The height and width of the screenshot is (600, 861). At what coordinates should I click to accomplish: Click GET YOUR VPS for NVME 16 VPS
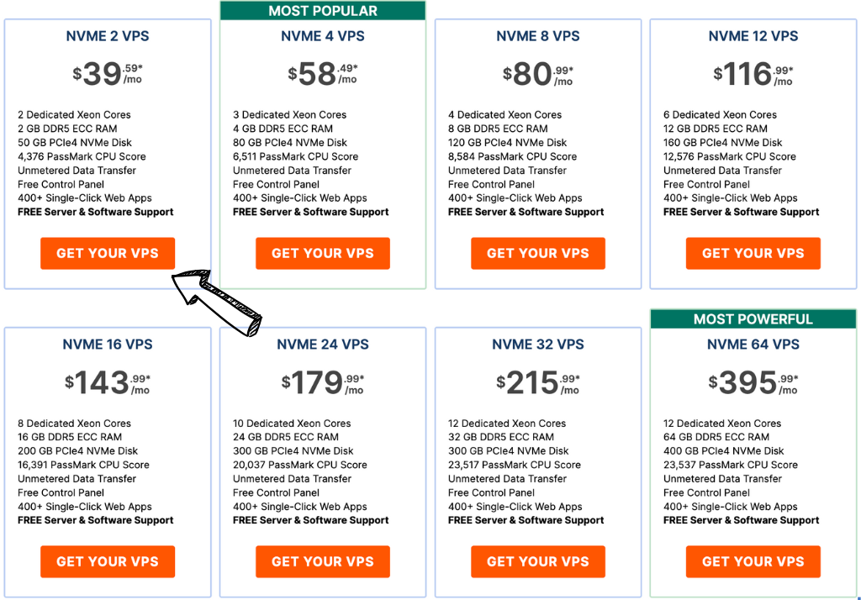click(x=107, y=561)
